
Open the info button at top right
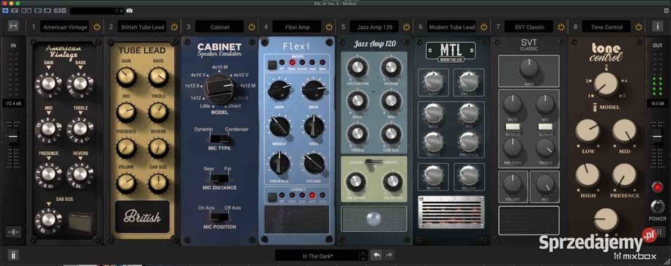[657, 26]
